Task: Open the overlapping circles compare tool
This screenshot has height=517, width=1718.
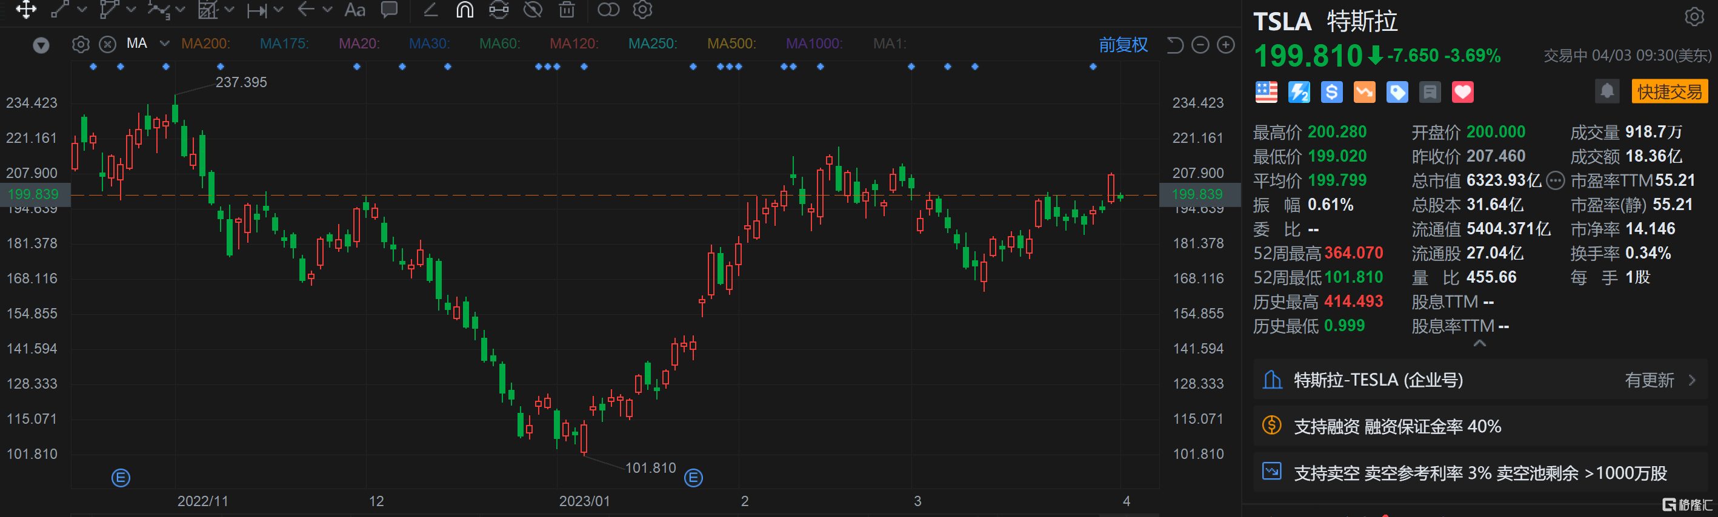Action: (608, 9)
